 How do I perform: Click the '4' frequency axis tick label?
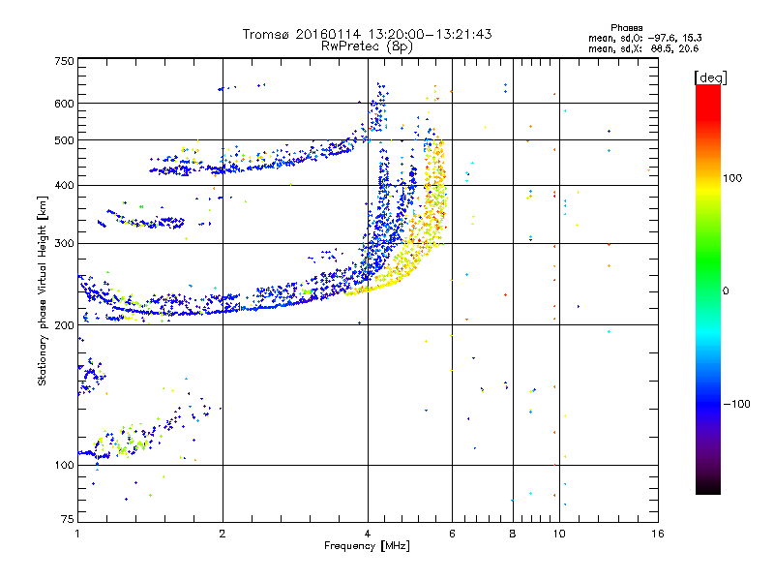pos(368,534)
